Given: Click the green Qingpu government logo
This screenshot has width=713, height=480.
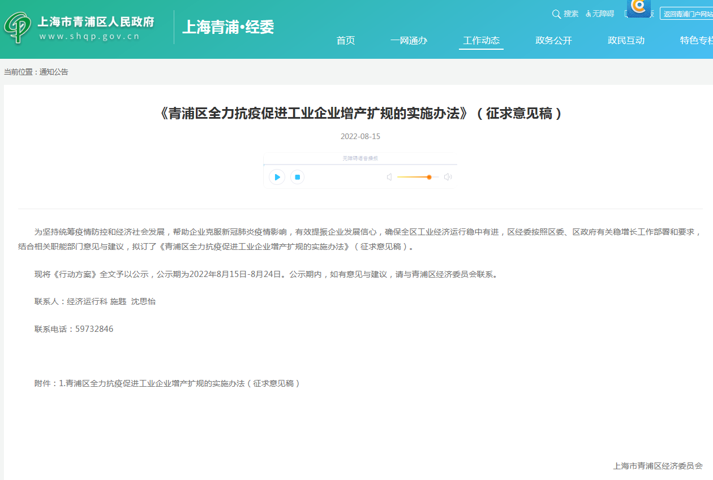Looking at the screenshot, I should (x=18, y=28).
